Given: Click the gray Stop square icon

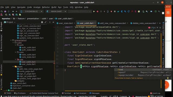Looking at the screenshot, I should click(115, 11).
